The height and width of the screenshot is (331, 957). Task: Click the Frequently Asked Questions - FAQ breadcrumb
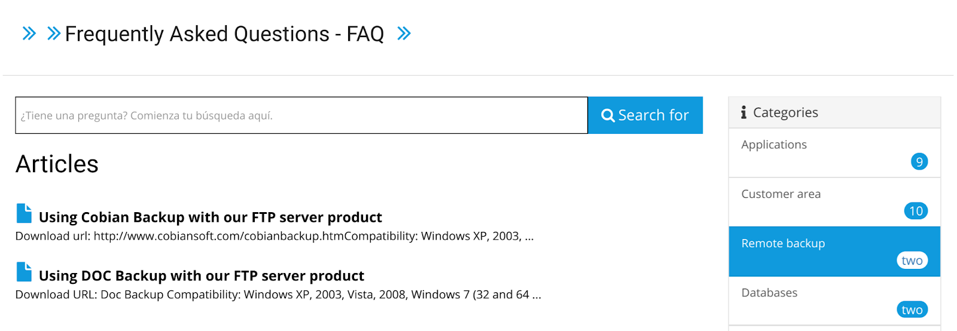pyautogui.click(x=224, y=34)
